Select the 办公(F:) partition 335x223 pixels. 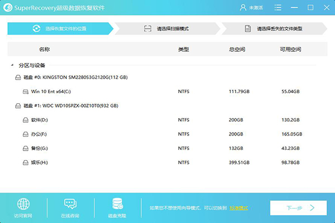point(39,134)
